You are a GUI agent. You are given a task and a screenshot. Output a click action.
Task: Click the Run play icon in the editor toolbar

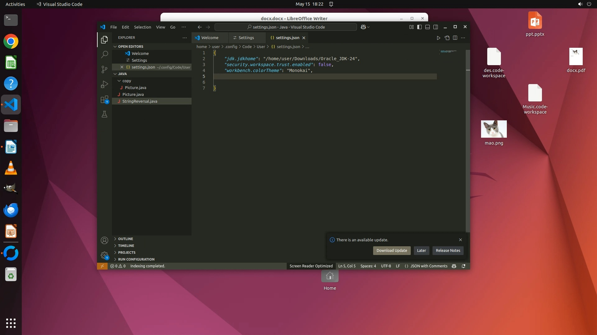pos(438,38)
